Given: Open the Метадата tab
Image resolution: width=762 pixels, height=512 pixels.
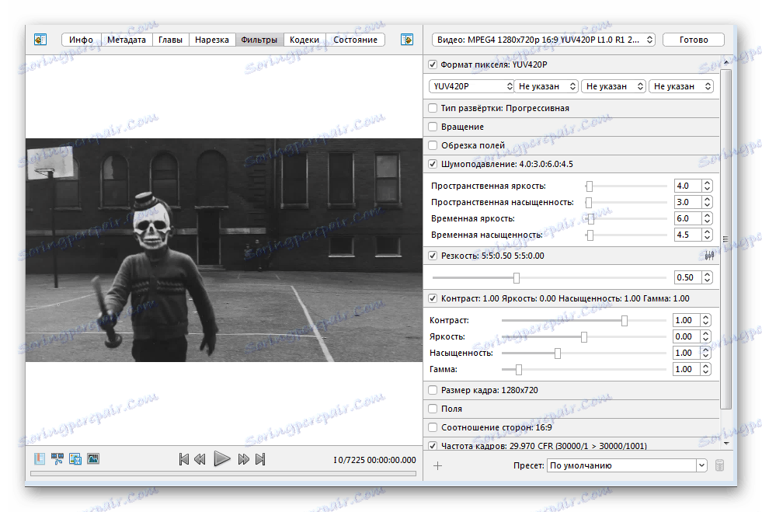Looking at the screenshot, I should (126, 40).
